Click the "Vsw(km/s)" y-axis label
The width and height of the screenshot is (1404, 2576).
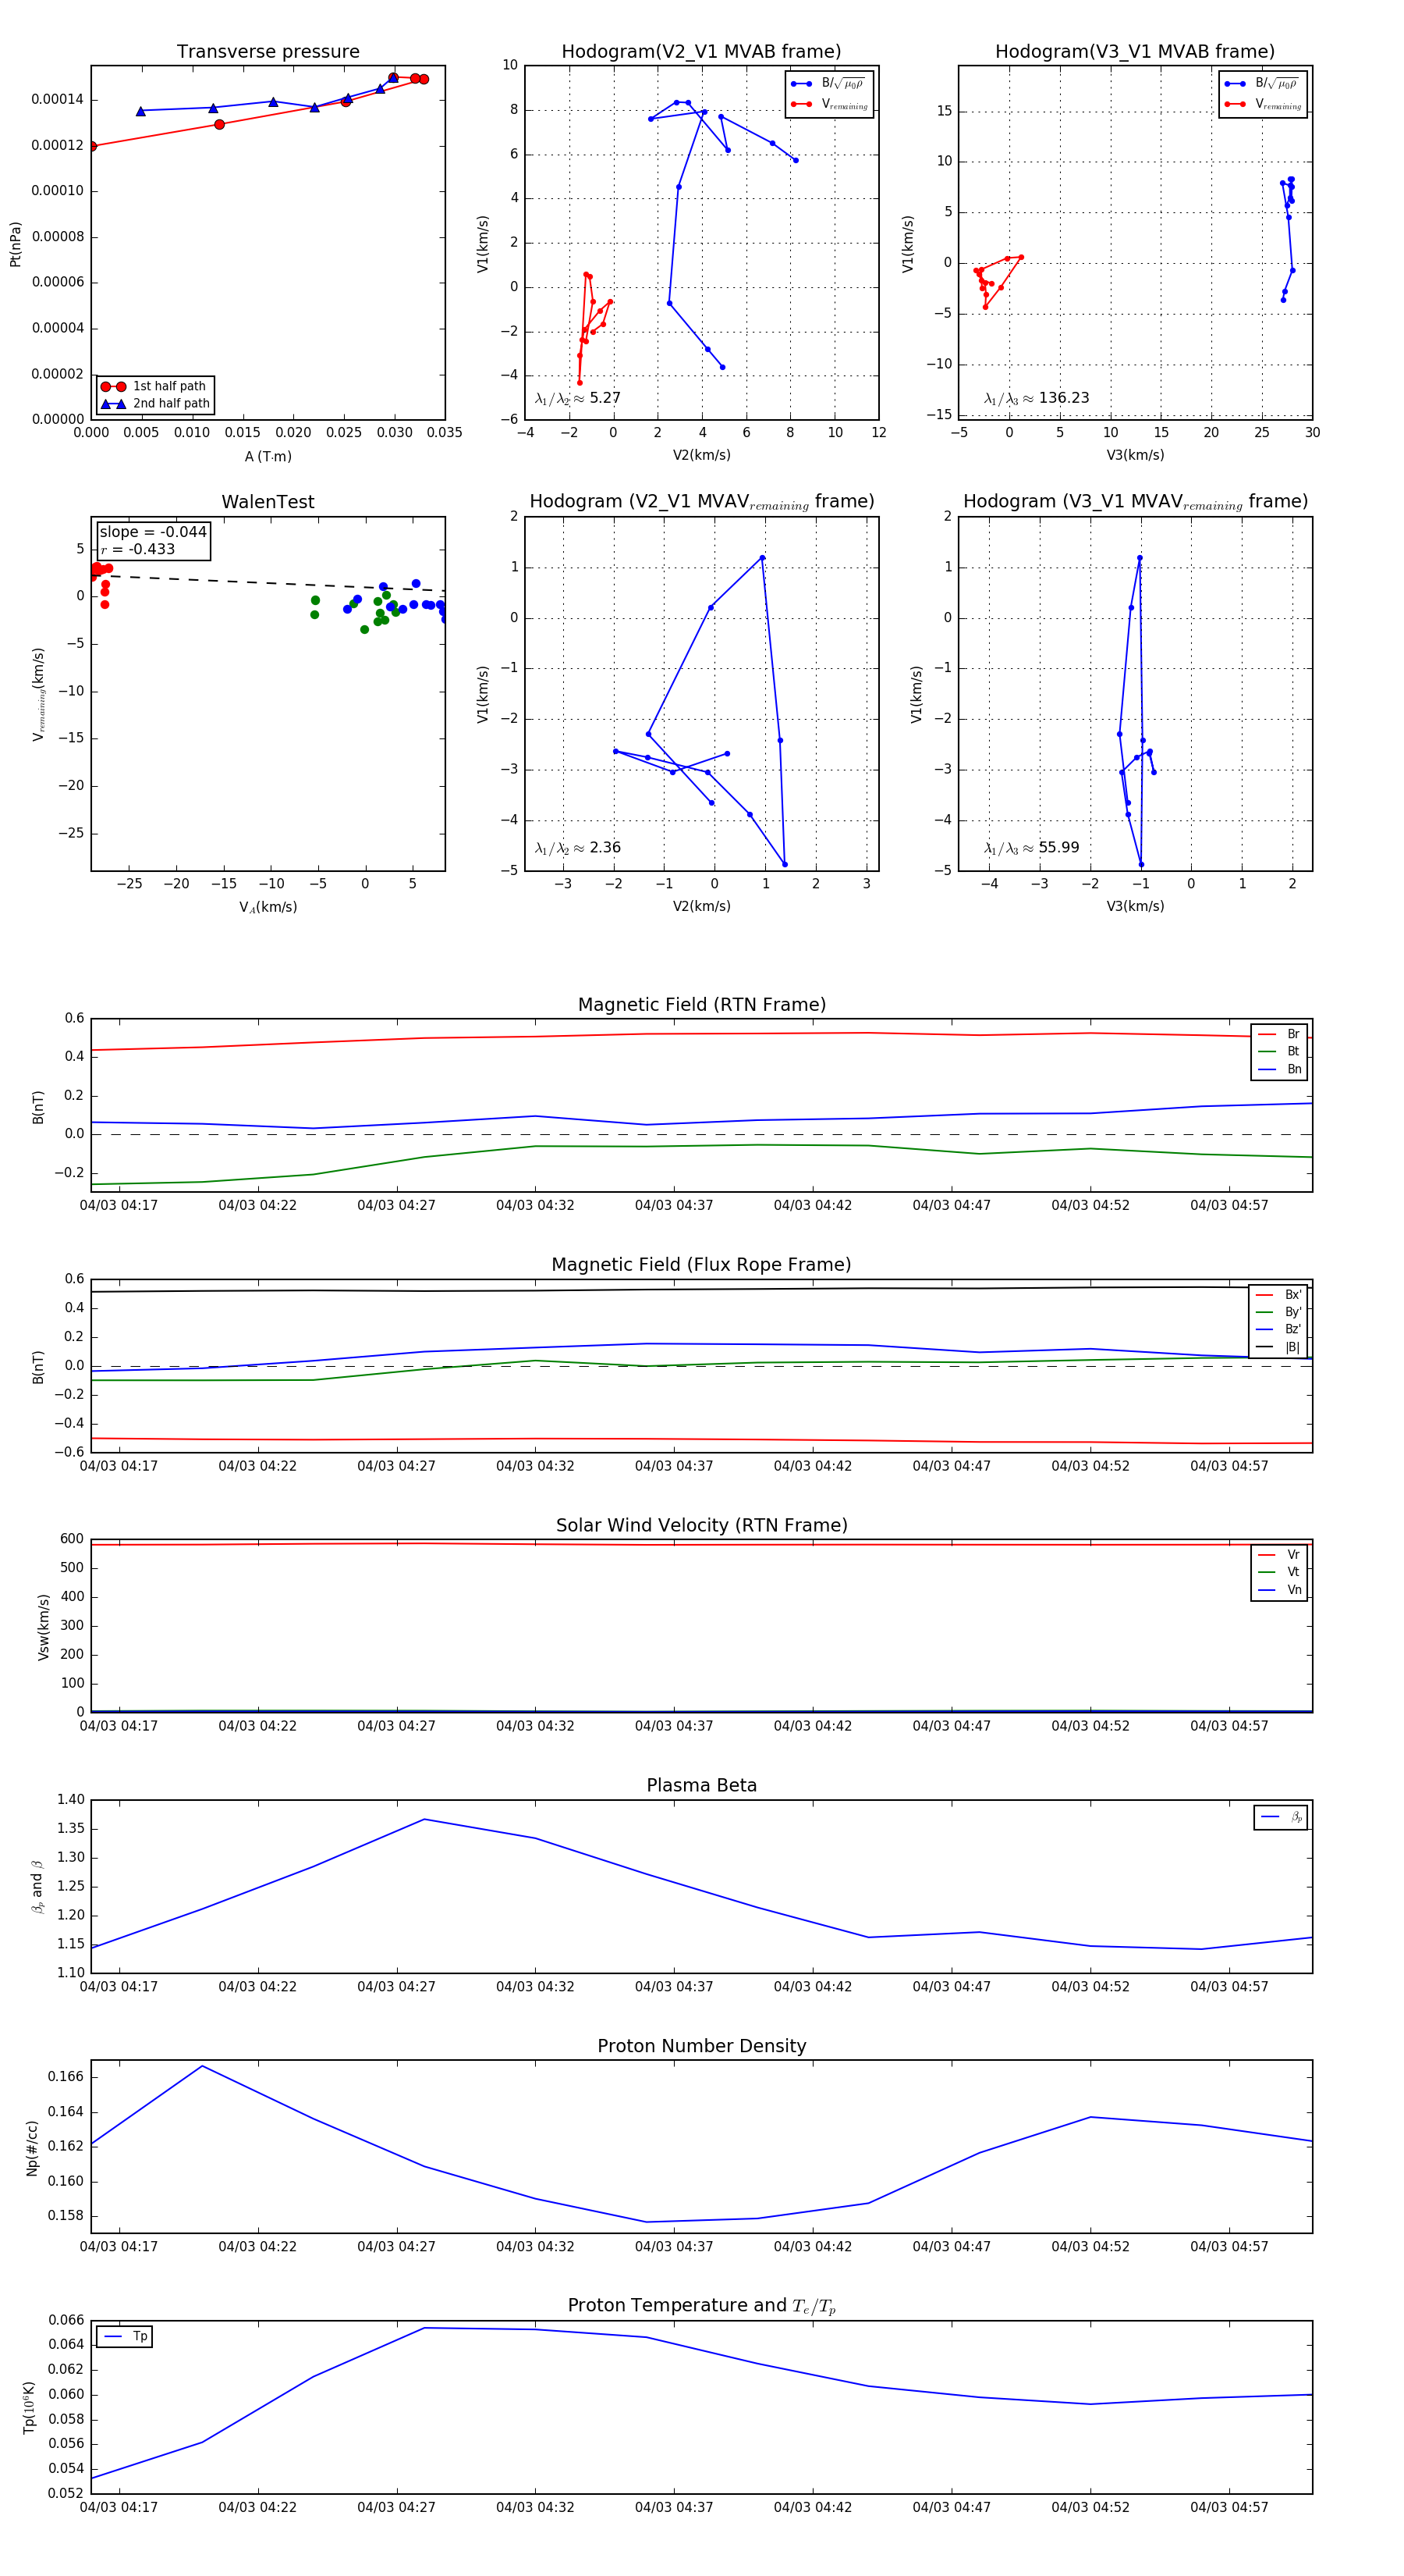coord(43,1627)
